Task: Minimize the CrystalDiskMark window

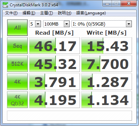Action: (107, 4)
